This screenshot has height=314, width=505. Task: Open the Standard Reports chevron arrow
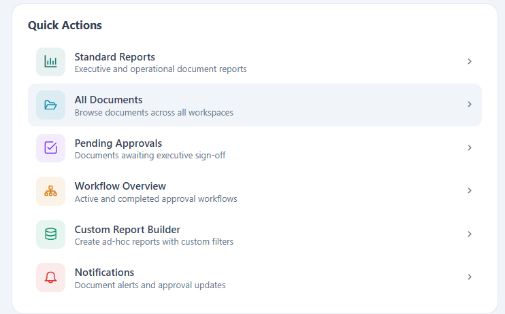pos(470,61)
